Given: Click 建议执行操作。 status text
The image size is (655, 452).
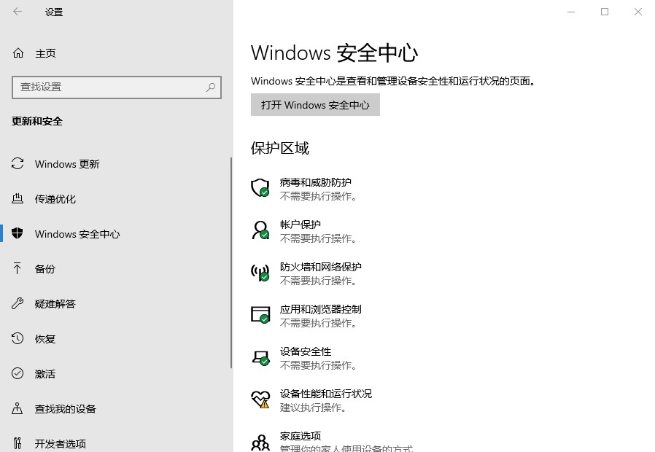Looking at the screenshot, I should click(314, 408).
